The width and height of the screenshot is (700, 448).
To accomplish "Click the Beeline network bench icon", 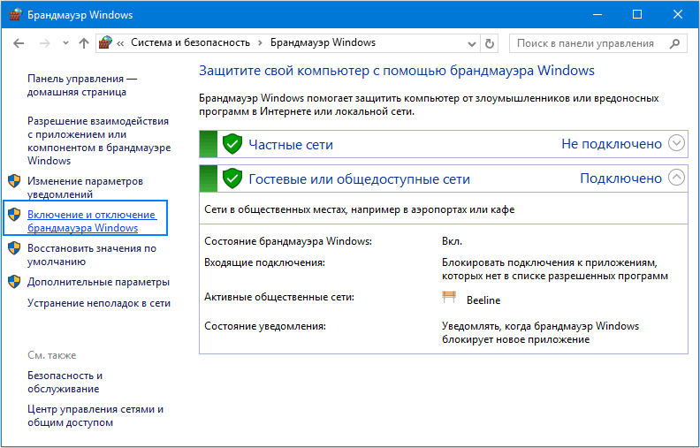I will tap(449, 299).
